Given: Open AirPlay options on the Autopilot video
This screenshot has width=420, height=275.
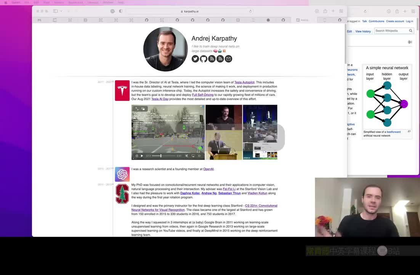Looking at the screenshot, I should pos(193,156).
